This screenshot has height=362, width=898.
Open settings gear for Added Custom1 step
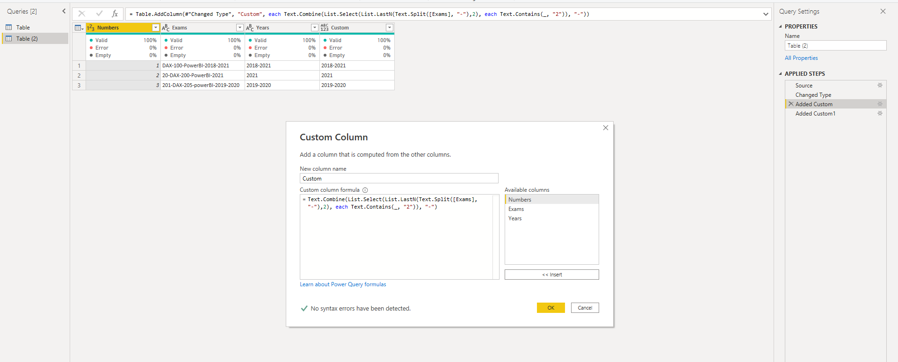[880, 114]
